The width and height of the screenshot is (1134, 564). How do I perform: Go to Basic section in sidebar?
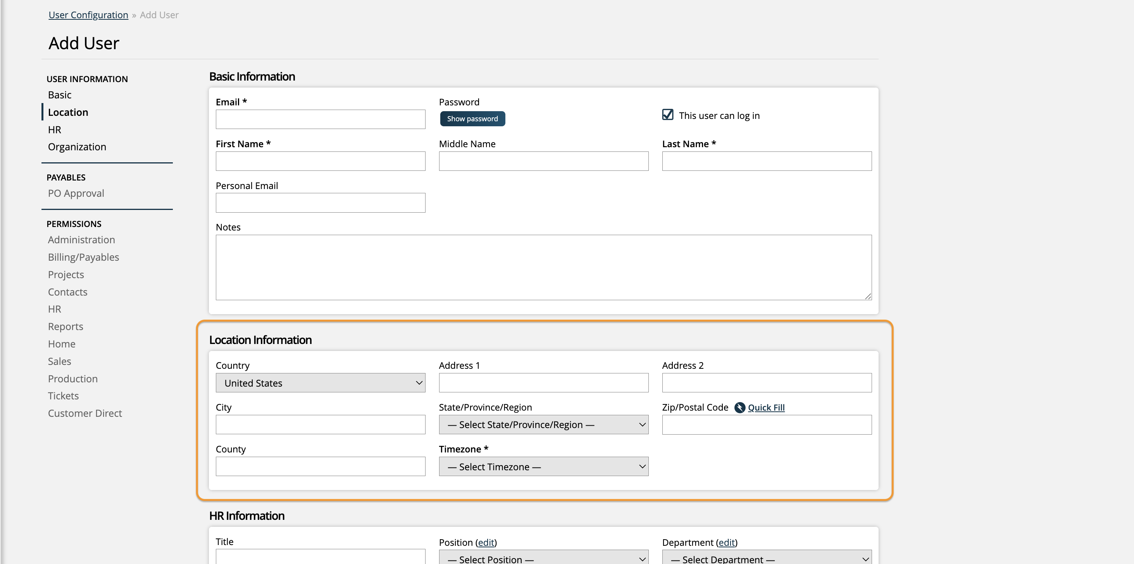click(59, 95)
